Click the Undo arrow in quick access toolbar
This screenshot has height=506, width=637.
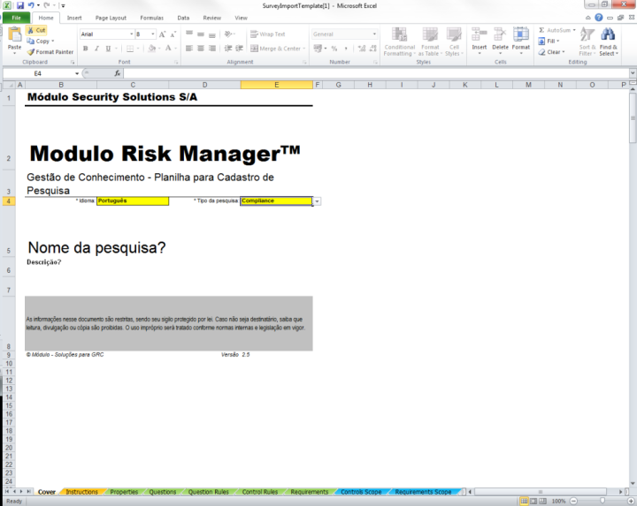(x=31, y=5)
